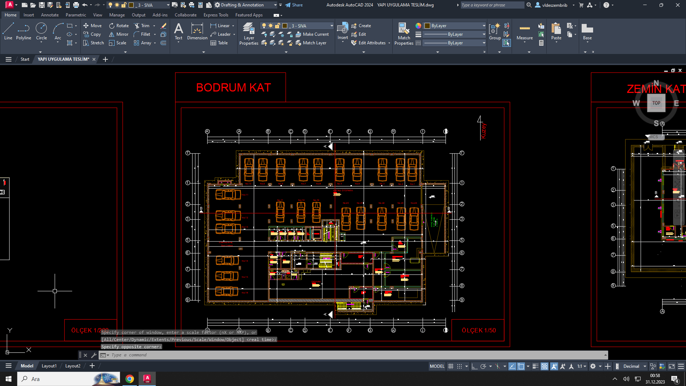
Task: Switch to the Layout1 tab
Action: point(49,366)
